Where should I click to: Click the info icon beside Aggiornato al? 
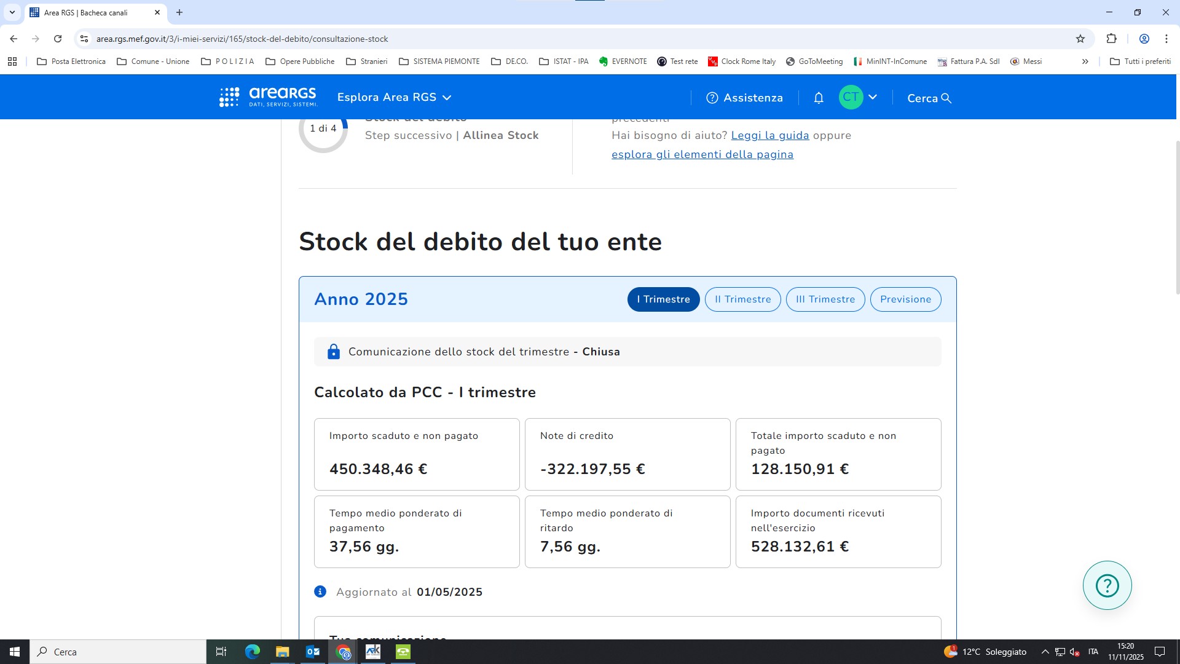pyautogui.click(x=320, y=591)
